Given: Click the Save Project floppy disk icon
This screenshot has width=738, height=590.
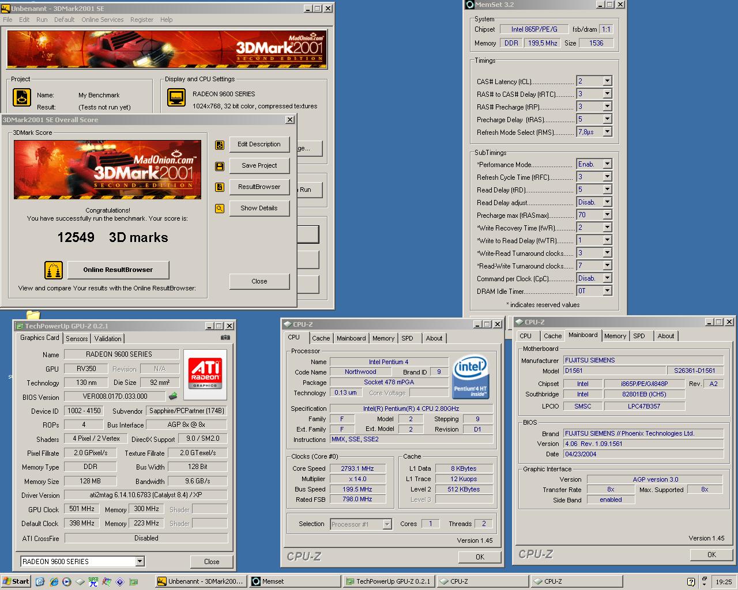Looking at the screenshot, I should click(220, 166).
